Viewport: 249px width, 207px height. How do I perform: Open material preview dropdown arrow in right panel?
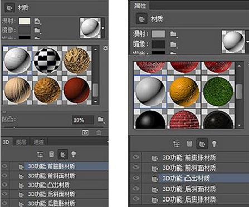coord(247,42)
